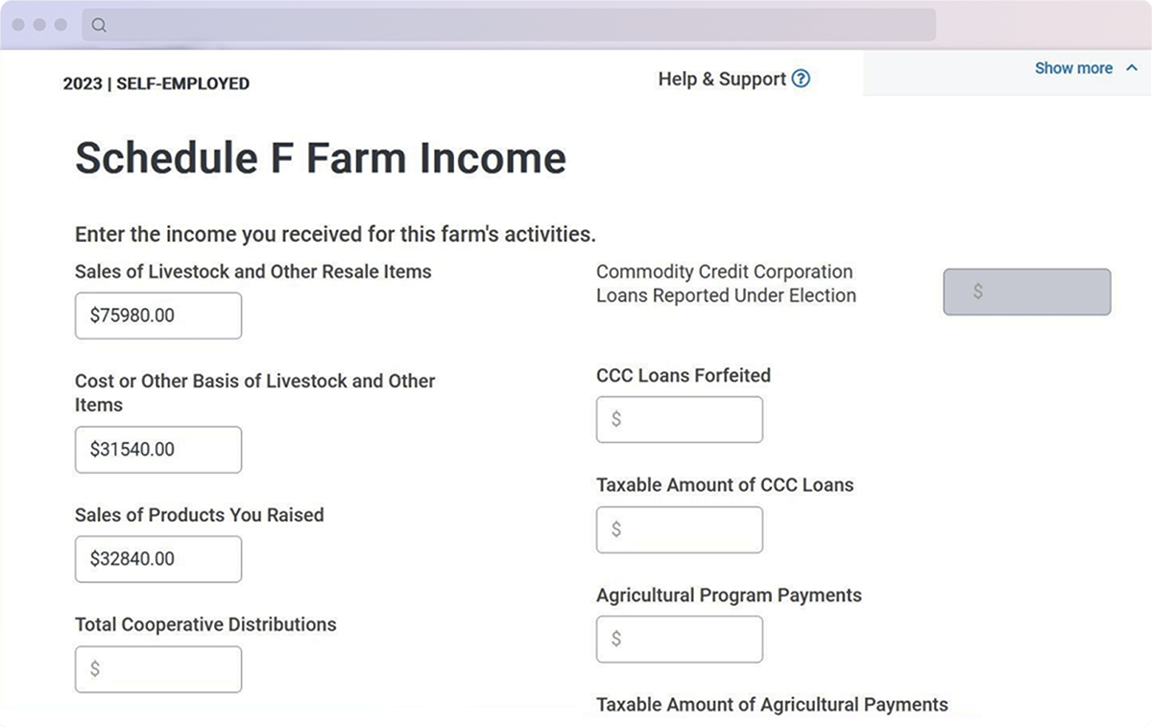Click the browser address bar
Viewport: 1152px width, 727px height.
tap(509, 25)
